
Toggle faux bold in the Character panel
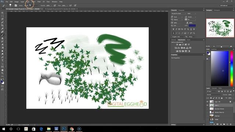point(173,29)
